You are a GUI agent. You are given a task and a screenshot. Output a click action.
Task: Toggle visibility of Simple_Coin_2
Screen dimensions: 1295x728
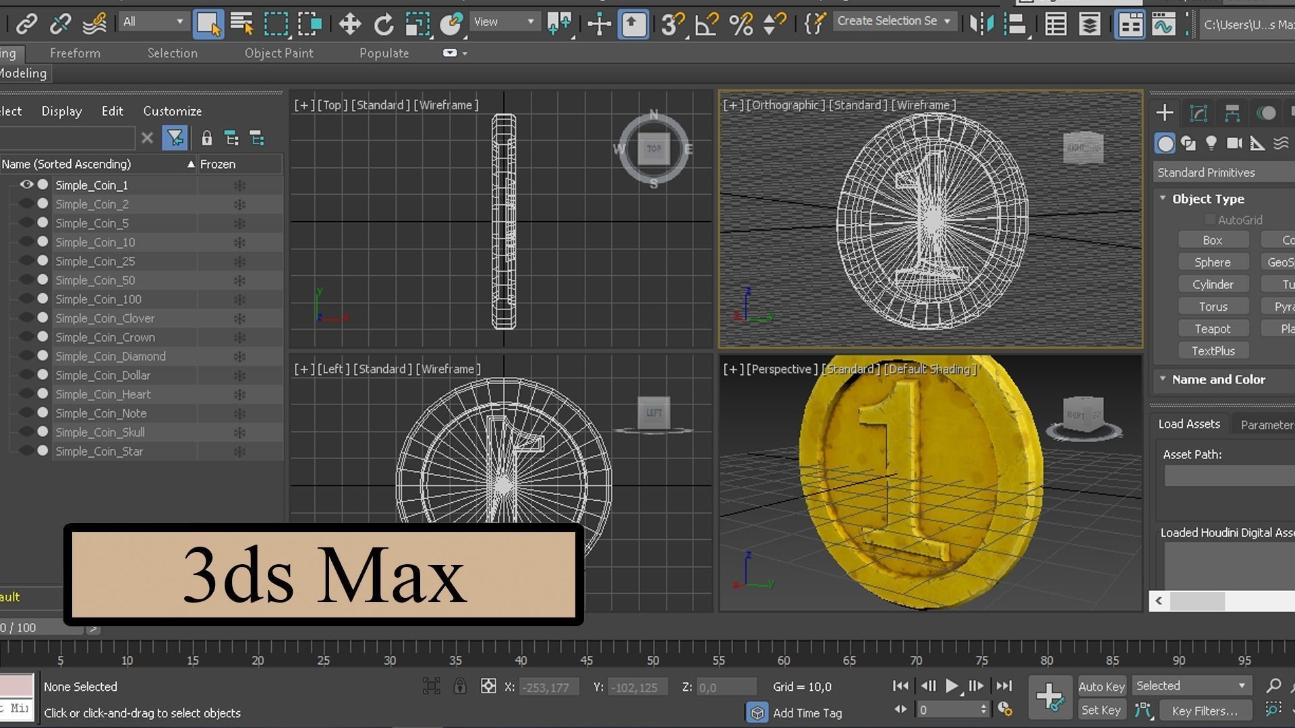(x=26, y=204)
